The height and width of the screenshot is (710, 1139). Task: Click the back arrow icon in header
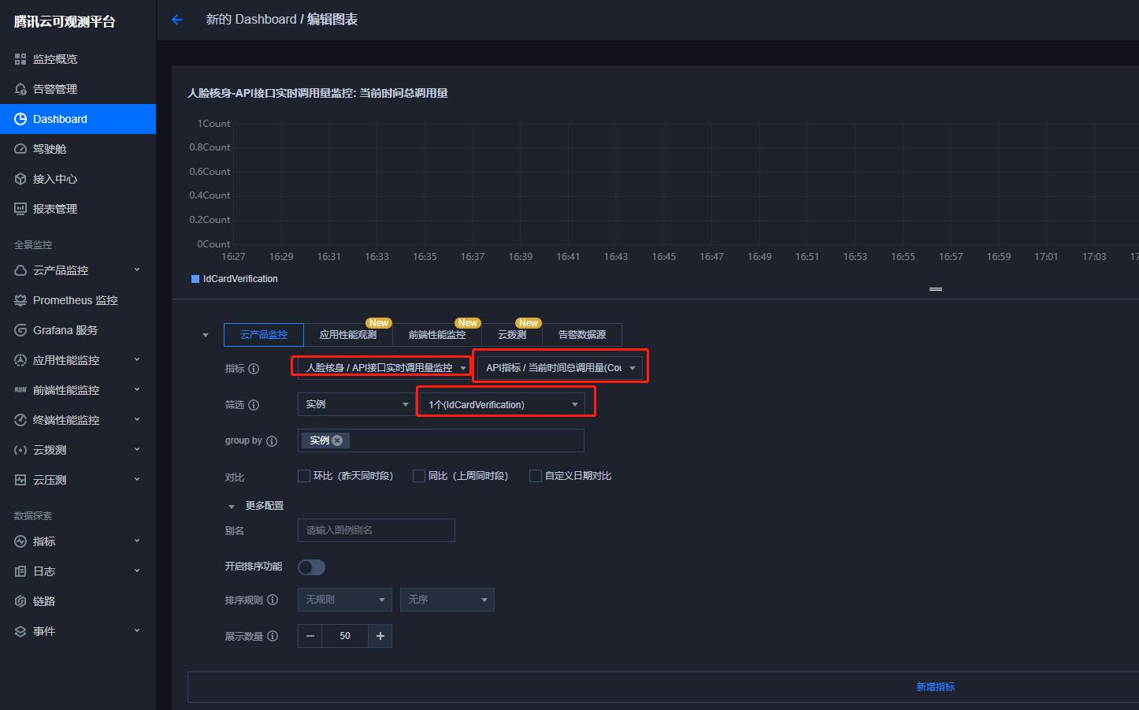177,20
